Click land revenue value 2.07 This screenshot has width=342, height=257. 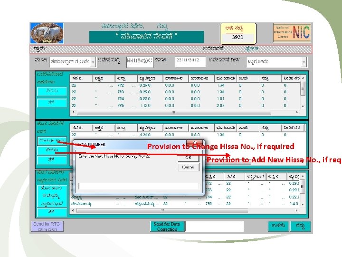[220, 106]
